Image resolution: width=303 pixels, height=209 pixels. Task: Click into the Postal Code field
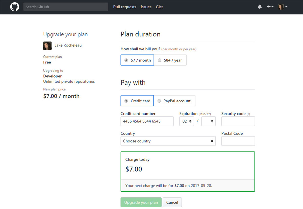point(238,141)
